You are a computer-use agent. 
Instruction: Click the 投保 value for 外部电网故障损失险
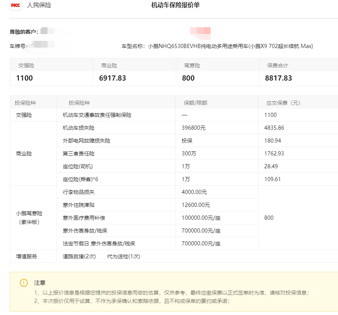click(x=187, y=141)
